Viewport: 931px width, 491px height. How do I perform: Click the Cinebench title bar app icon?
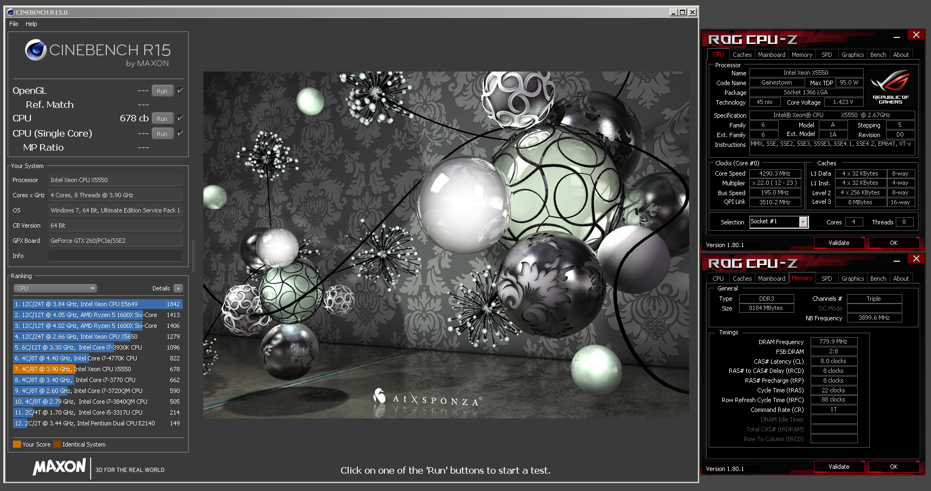(x=10, y=12)
